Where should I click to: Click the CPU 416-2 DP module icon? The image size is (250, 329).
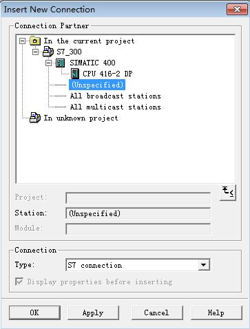74,74
